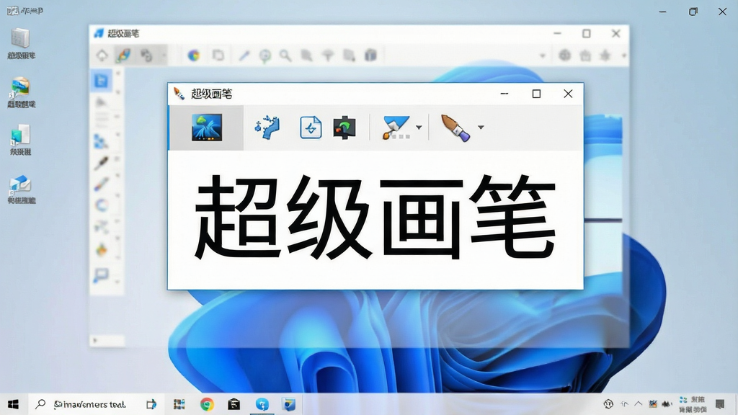Launch Chrome from the taskbar
This screenshot has width=738, height=415.
(x=207, y=404)
